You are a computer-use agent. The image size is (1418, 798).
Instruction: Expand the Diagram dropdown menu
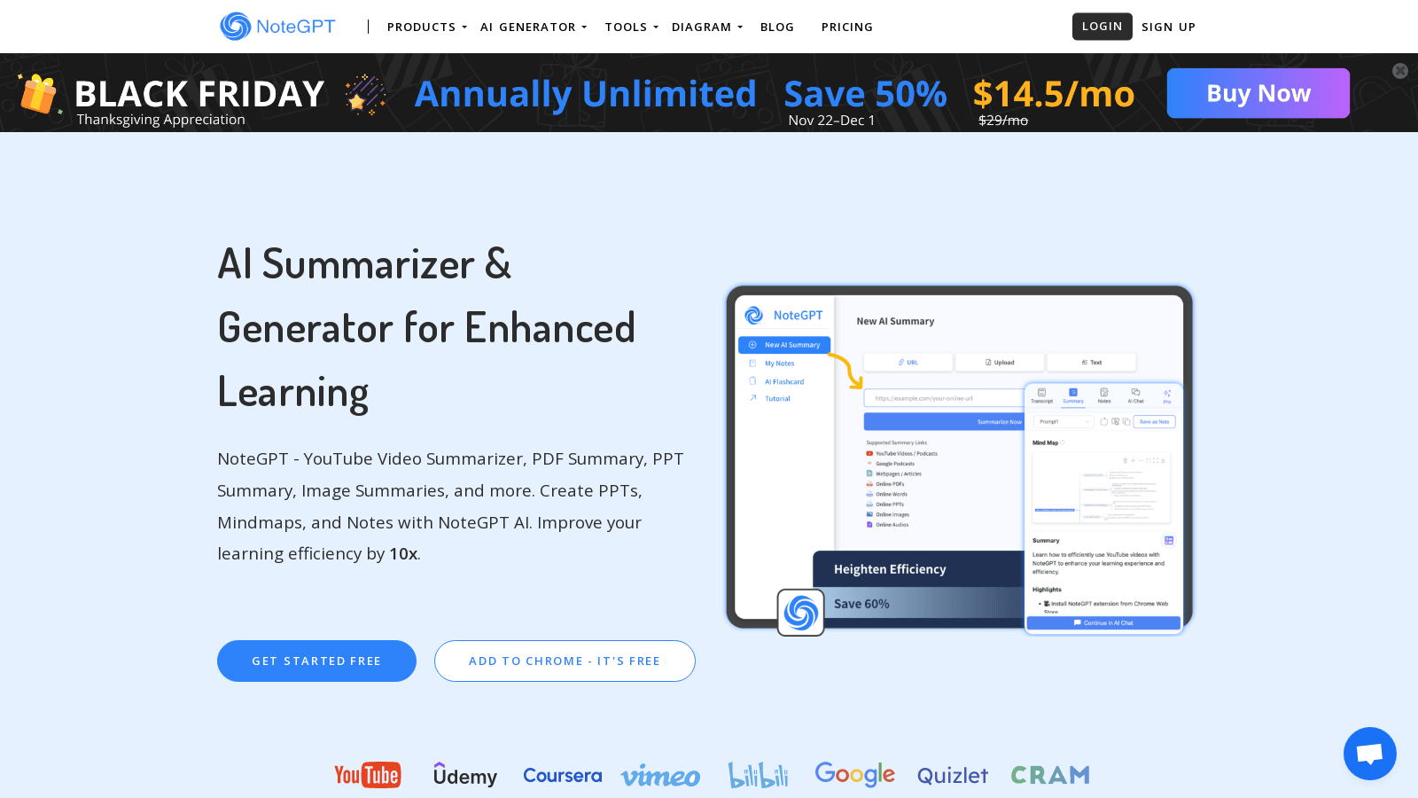click(x=706, y=27)
